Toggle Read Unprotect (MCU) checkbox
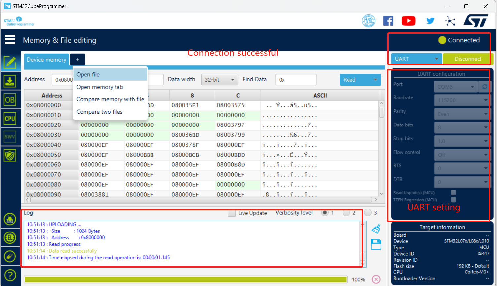 pyautogui.click(x=453, y=192)
